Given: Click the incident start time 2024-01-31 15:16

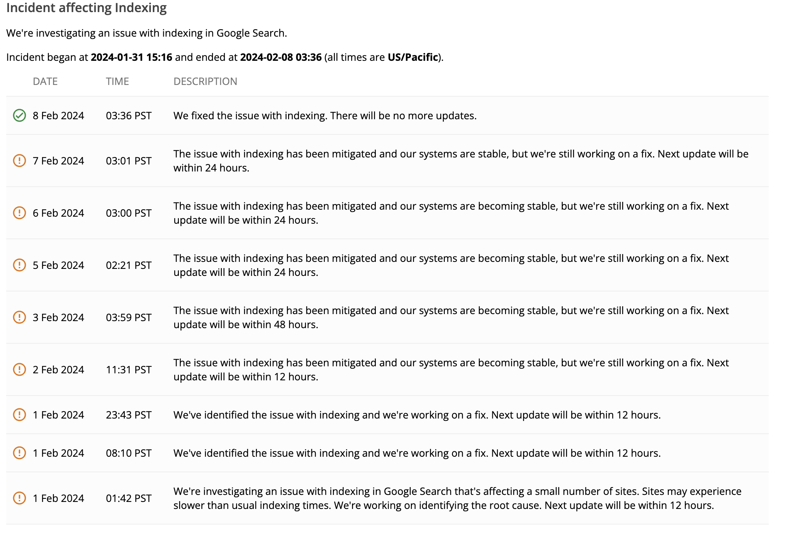Looking at the screenshot, I should pos(131,57).
